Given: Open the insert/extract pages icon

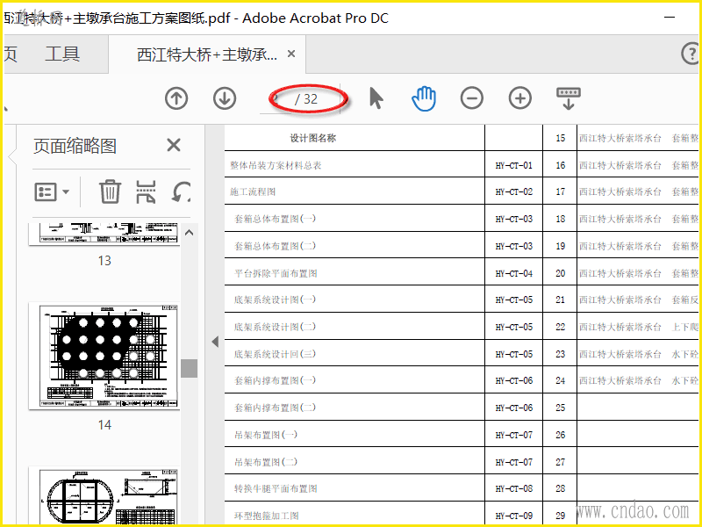Looking at the screenshot, I should click(x=146, y=191).
